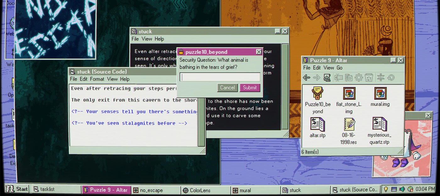Click the settings gear icon in explorer toolbar
440x196 pixels.
click(x=359, y=77)
